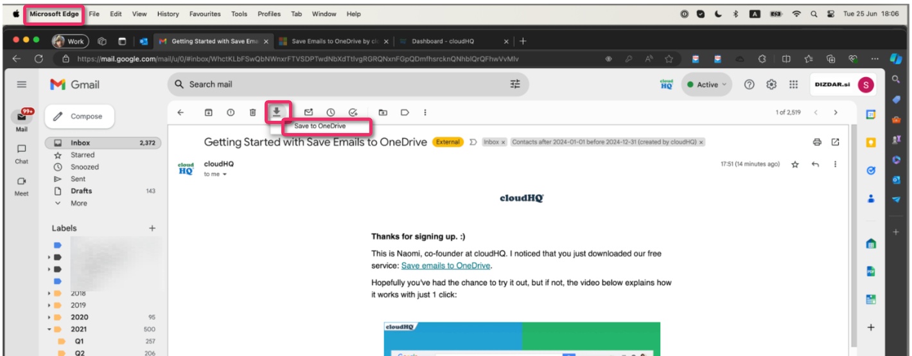Screen dimensions: 912x356
Task: Reload page with refresh icon
Action: coord(39,58)
